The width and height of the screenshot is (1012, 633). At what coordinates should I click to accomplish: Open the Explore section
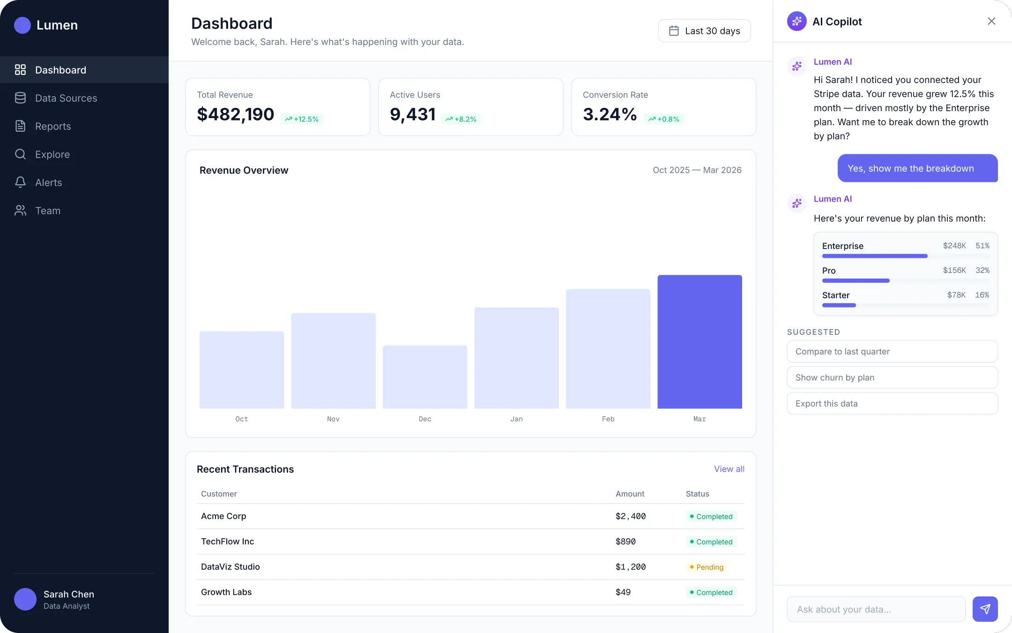84,154
